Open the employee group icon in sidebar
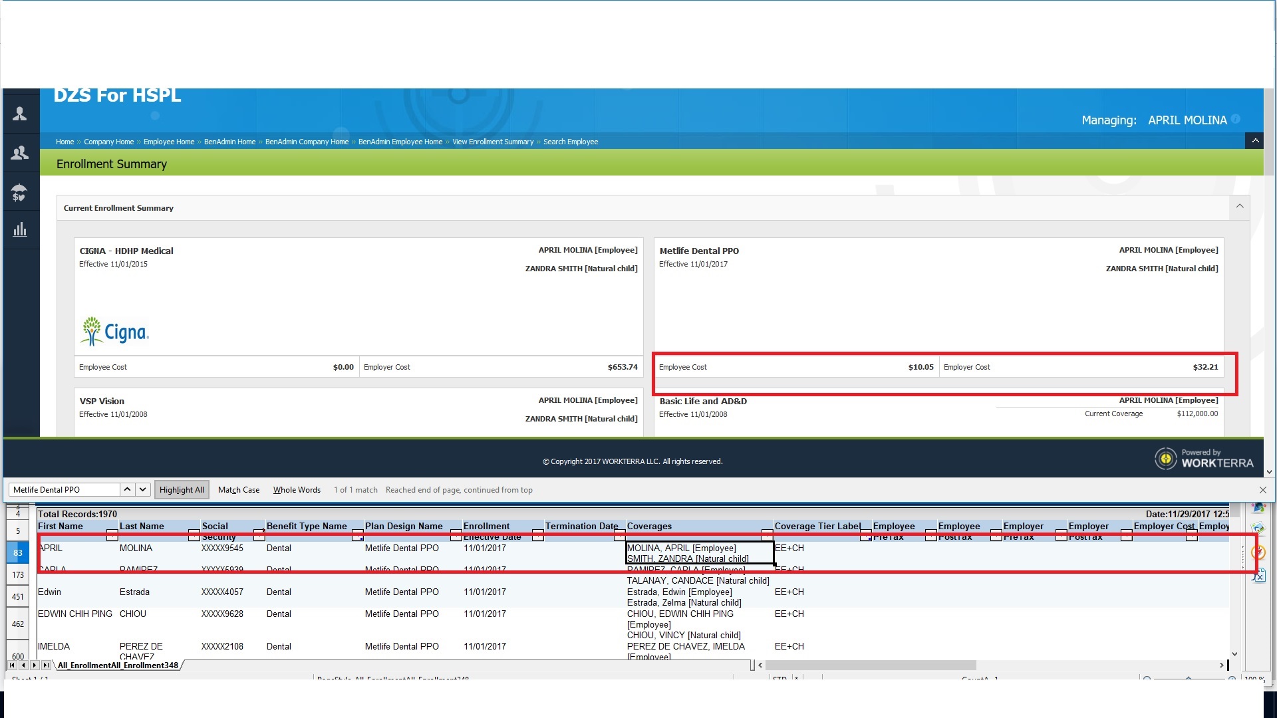The height and width of the screenshot is (718, 1277). [x=20, y=153]
